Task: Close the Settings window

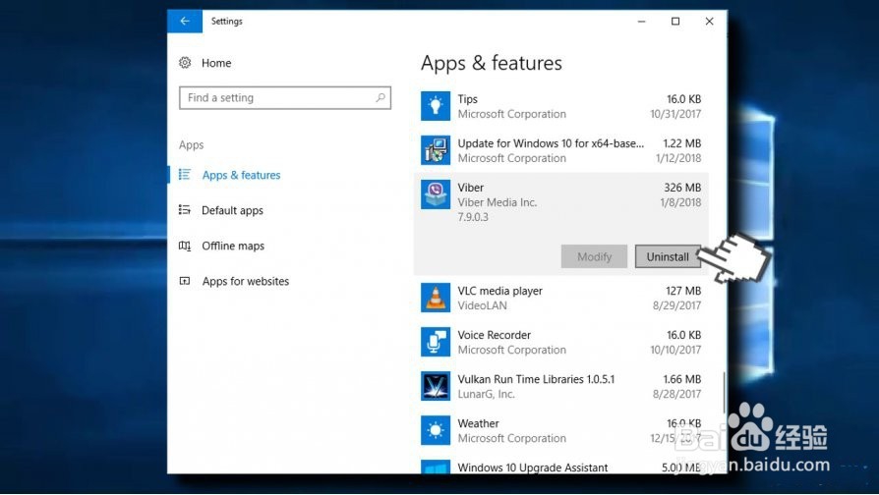Action: coord(709,22)
